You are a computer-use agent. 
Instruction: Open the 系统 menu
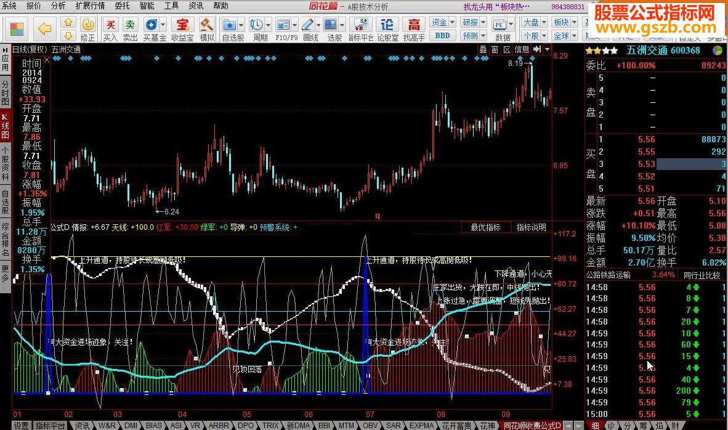9,6
